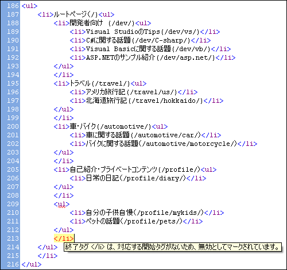Click 車に関する話題(/automotive/car/) text
The height and width of the screenshot is (270, 287).
143,135
